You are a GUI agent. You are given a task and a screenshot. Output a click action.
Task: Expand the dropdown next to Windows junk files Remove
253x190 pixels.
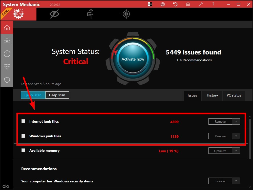pyautogui.click(x=236, y=136)
